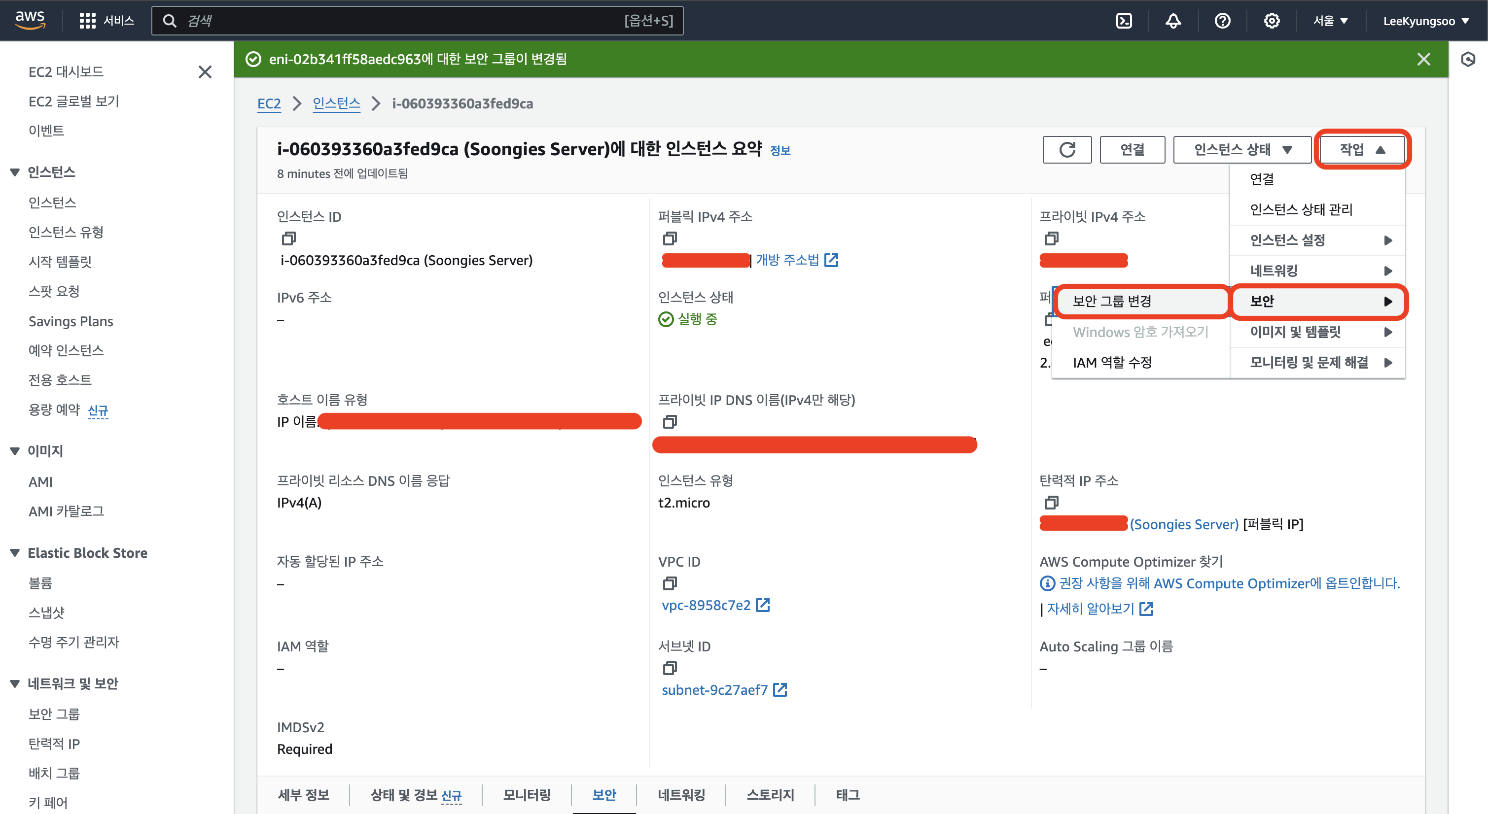This screenshot has height=814, width=1488.
Task: Collapse the 인스턴스 sidebar section
Action: pos(15,172)
